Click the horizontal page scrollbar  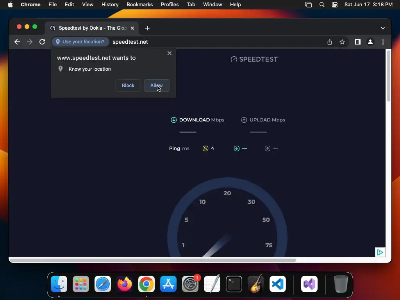point(153,260)
